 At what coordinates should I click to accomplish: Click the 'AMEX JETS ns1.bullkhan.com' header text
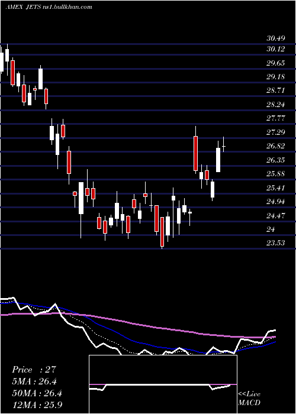click(x=49, y=7)
